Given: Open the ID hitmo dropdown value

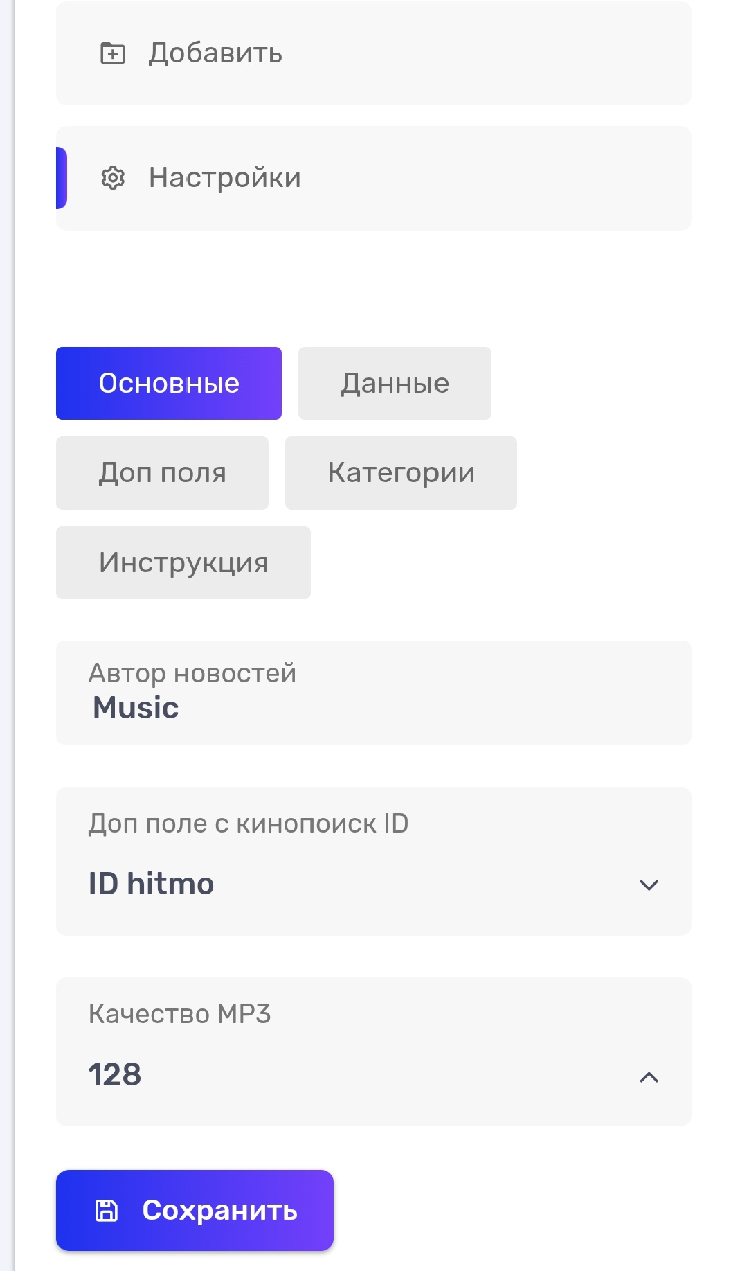Looking at the screenshot, I should tap(152, 884).
